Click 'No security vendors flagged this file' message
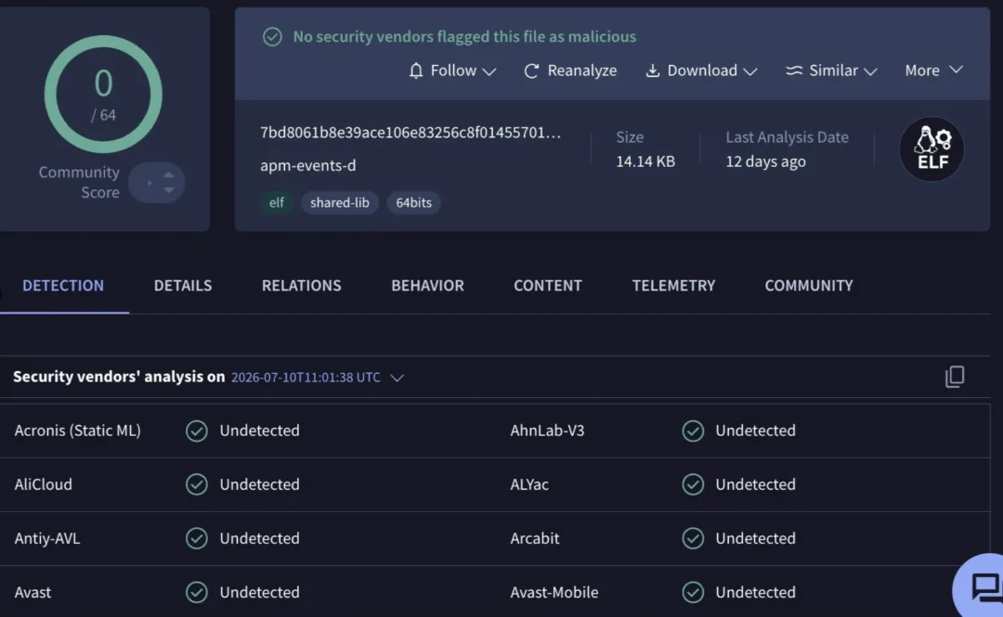 [x=464, y=36]
